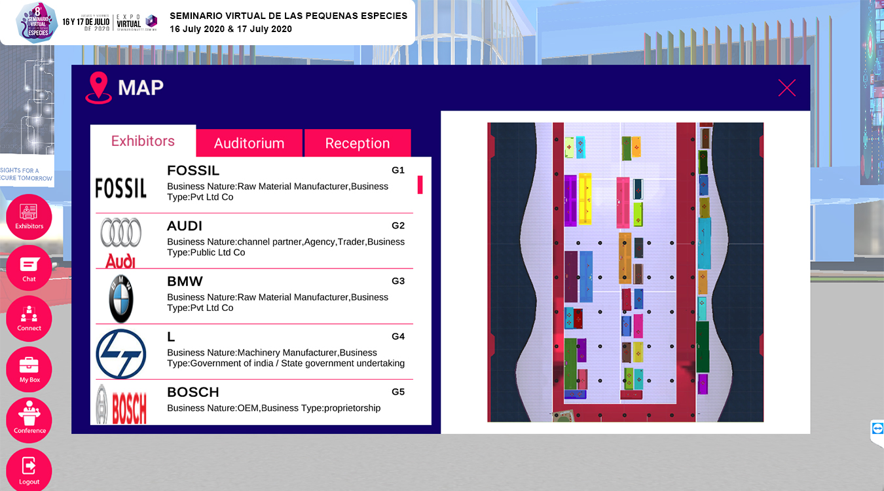The height and width of the screenshot is (491, 884).
Task: Switch to the Auditorium tab
Action: [x=249, y=143]
